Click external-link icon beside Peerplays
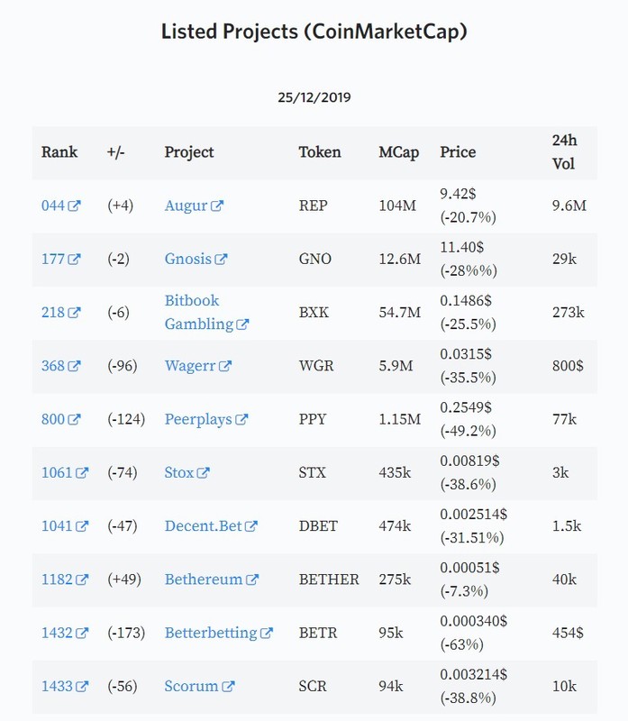The width and height of the screenshot is (628, 721). pyautogui.click(x=241, y=419)
